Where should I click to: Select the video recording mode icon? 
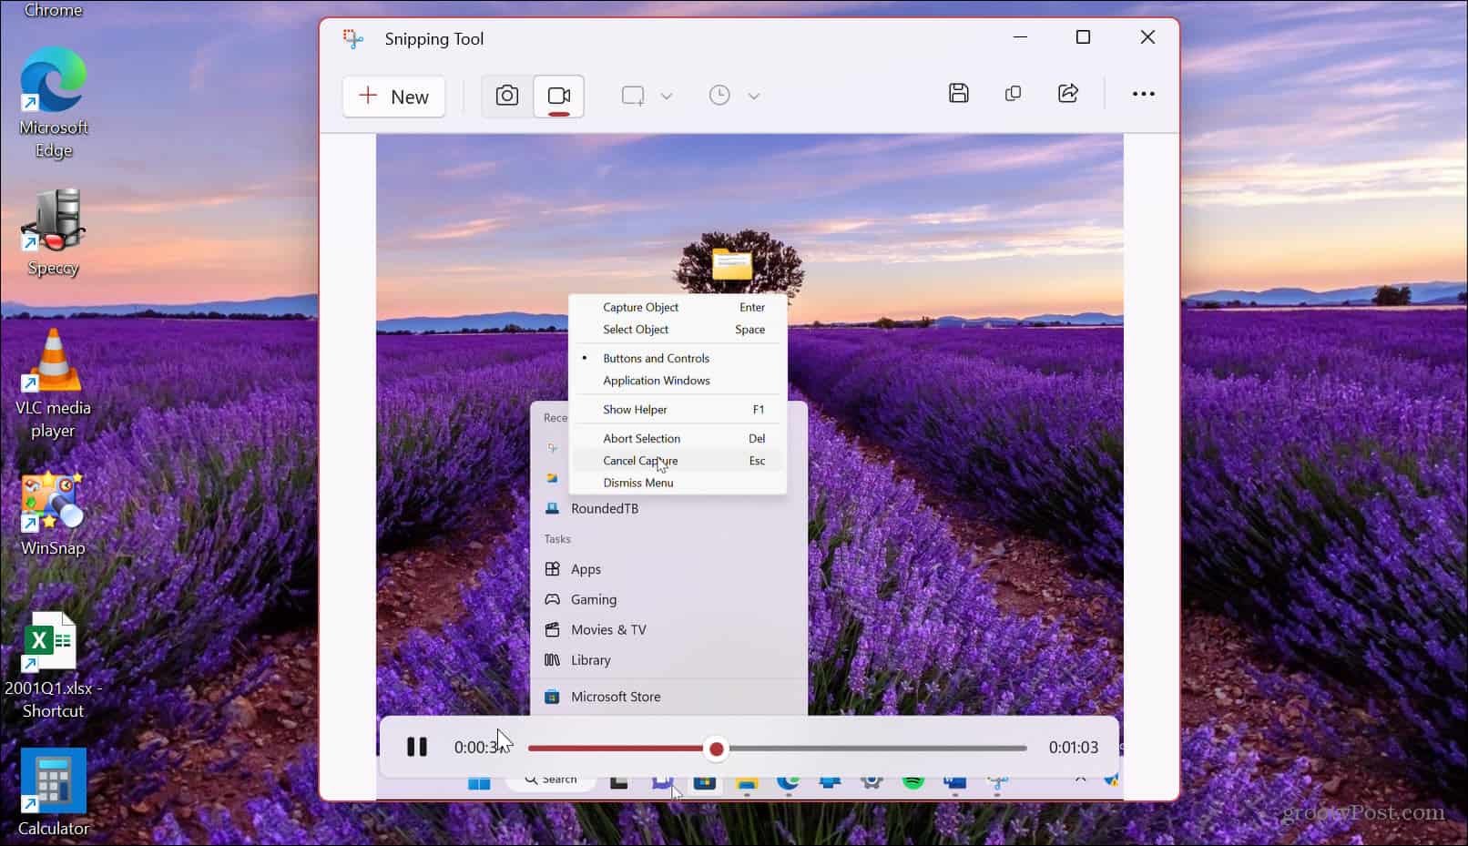(557, 96)
